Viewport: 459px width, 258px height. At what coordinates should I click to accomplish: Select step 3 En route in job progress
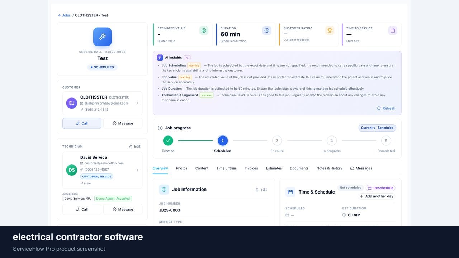pos(277,141)
